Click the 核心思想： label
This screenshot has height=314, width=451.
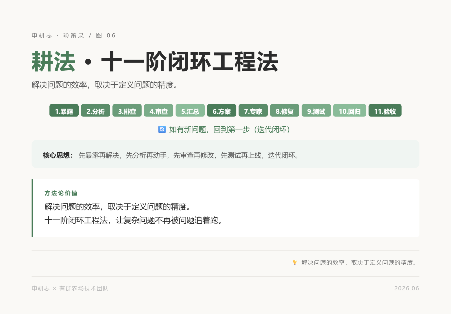pyautogui.click(x=58, y=155)
